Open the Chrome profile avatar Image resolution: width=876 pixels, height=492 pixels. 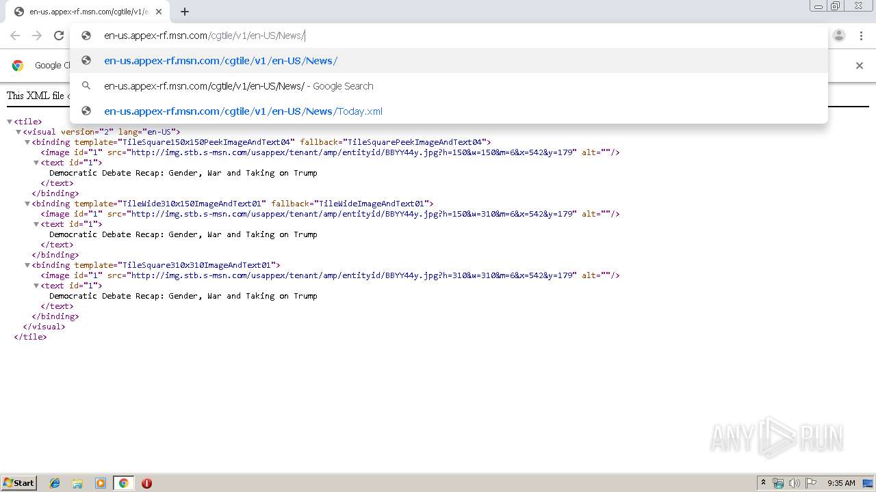(839, 36)
